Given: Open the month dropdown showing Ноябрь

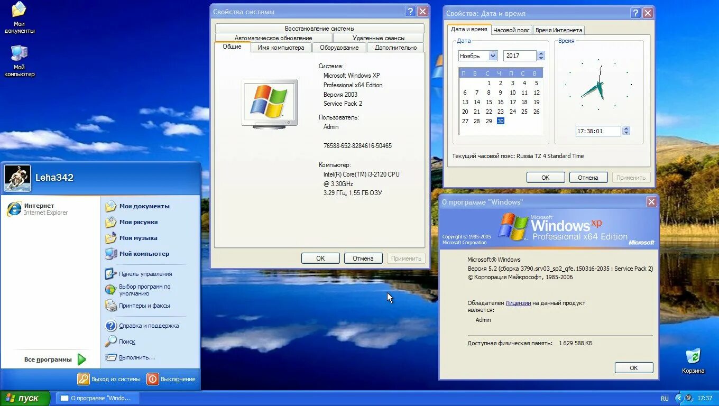Looking at the screenshot, I should [x=492, y=56].
